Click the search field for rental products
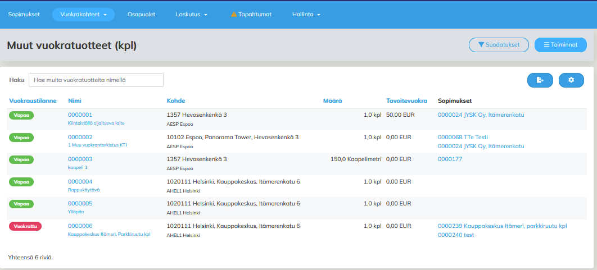Screen dimensions: 597x270 click(x=96, y=80)
